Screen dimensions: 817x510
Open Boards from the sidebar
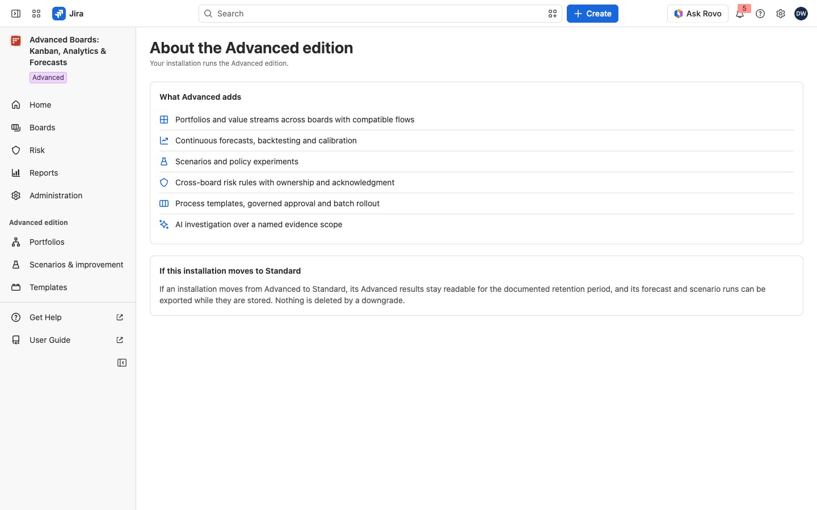coord(68,127)
